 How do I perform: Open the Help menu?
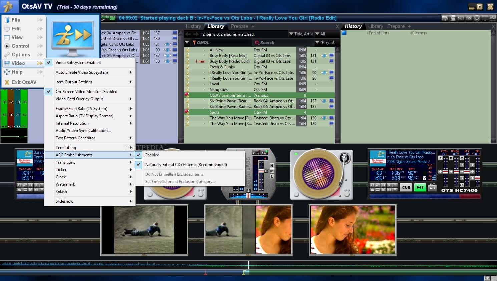click(x=23, y=72)
